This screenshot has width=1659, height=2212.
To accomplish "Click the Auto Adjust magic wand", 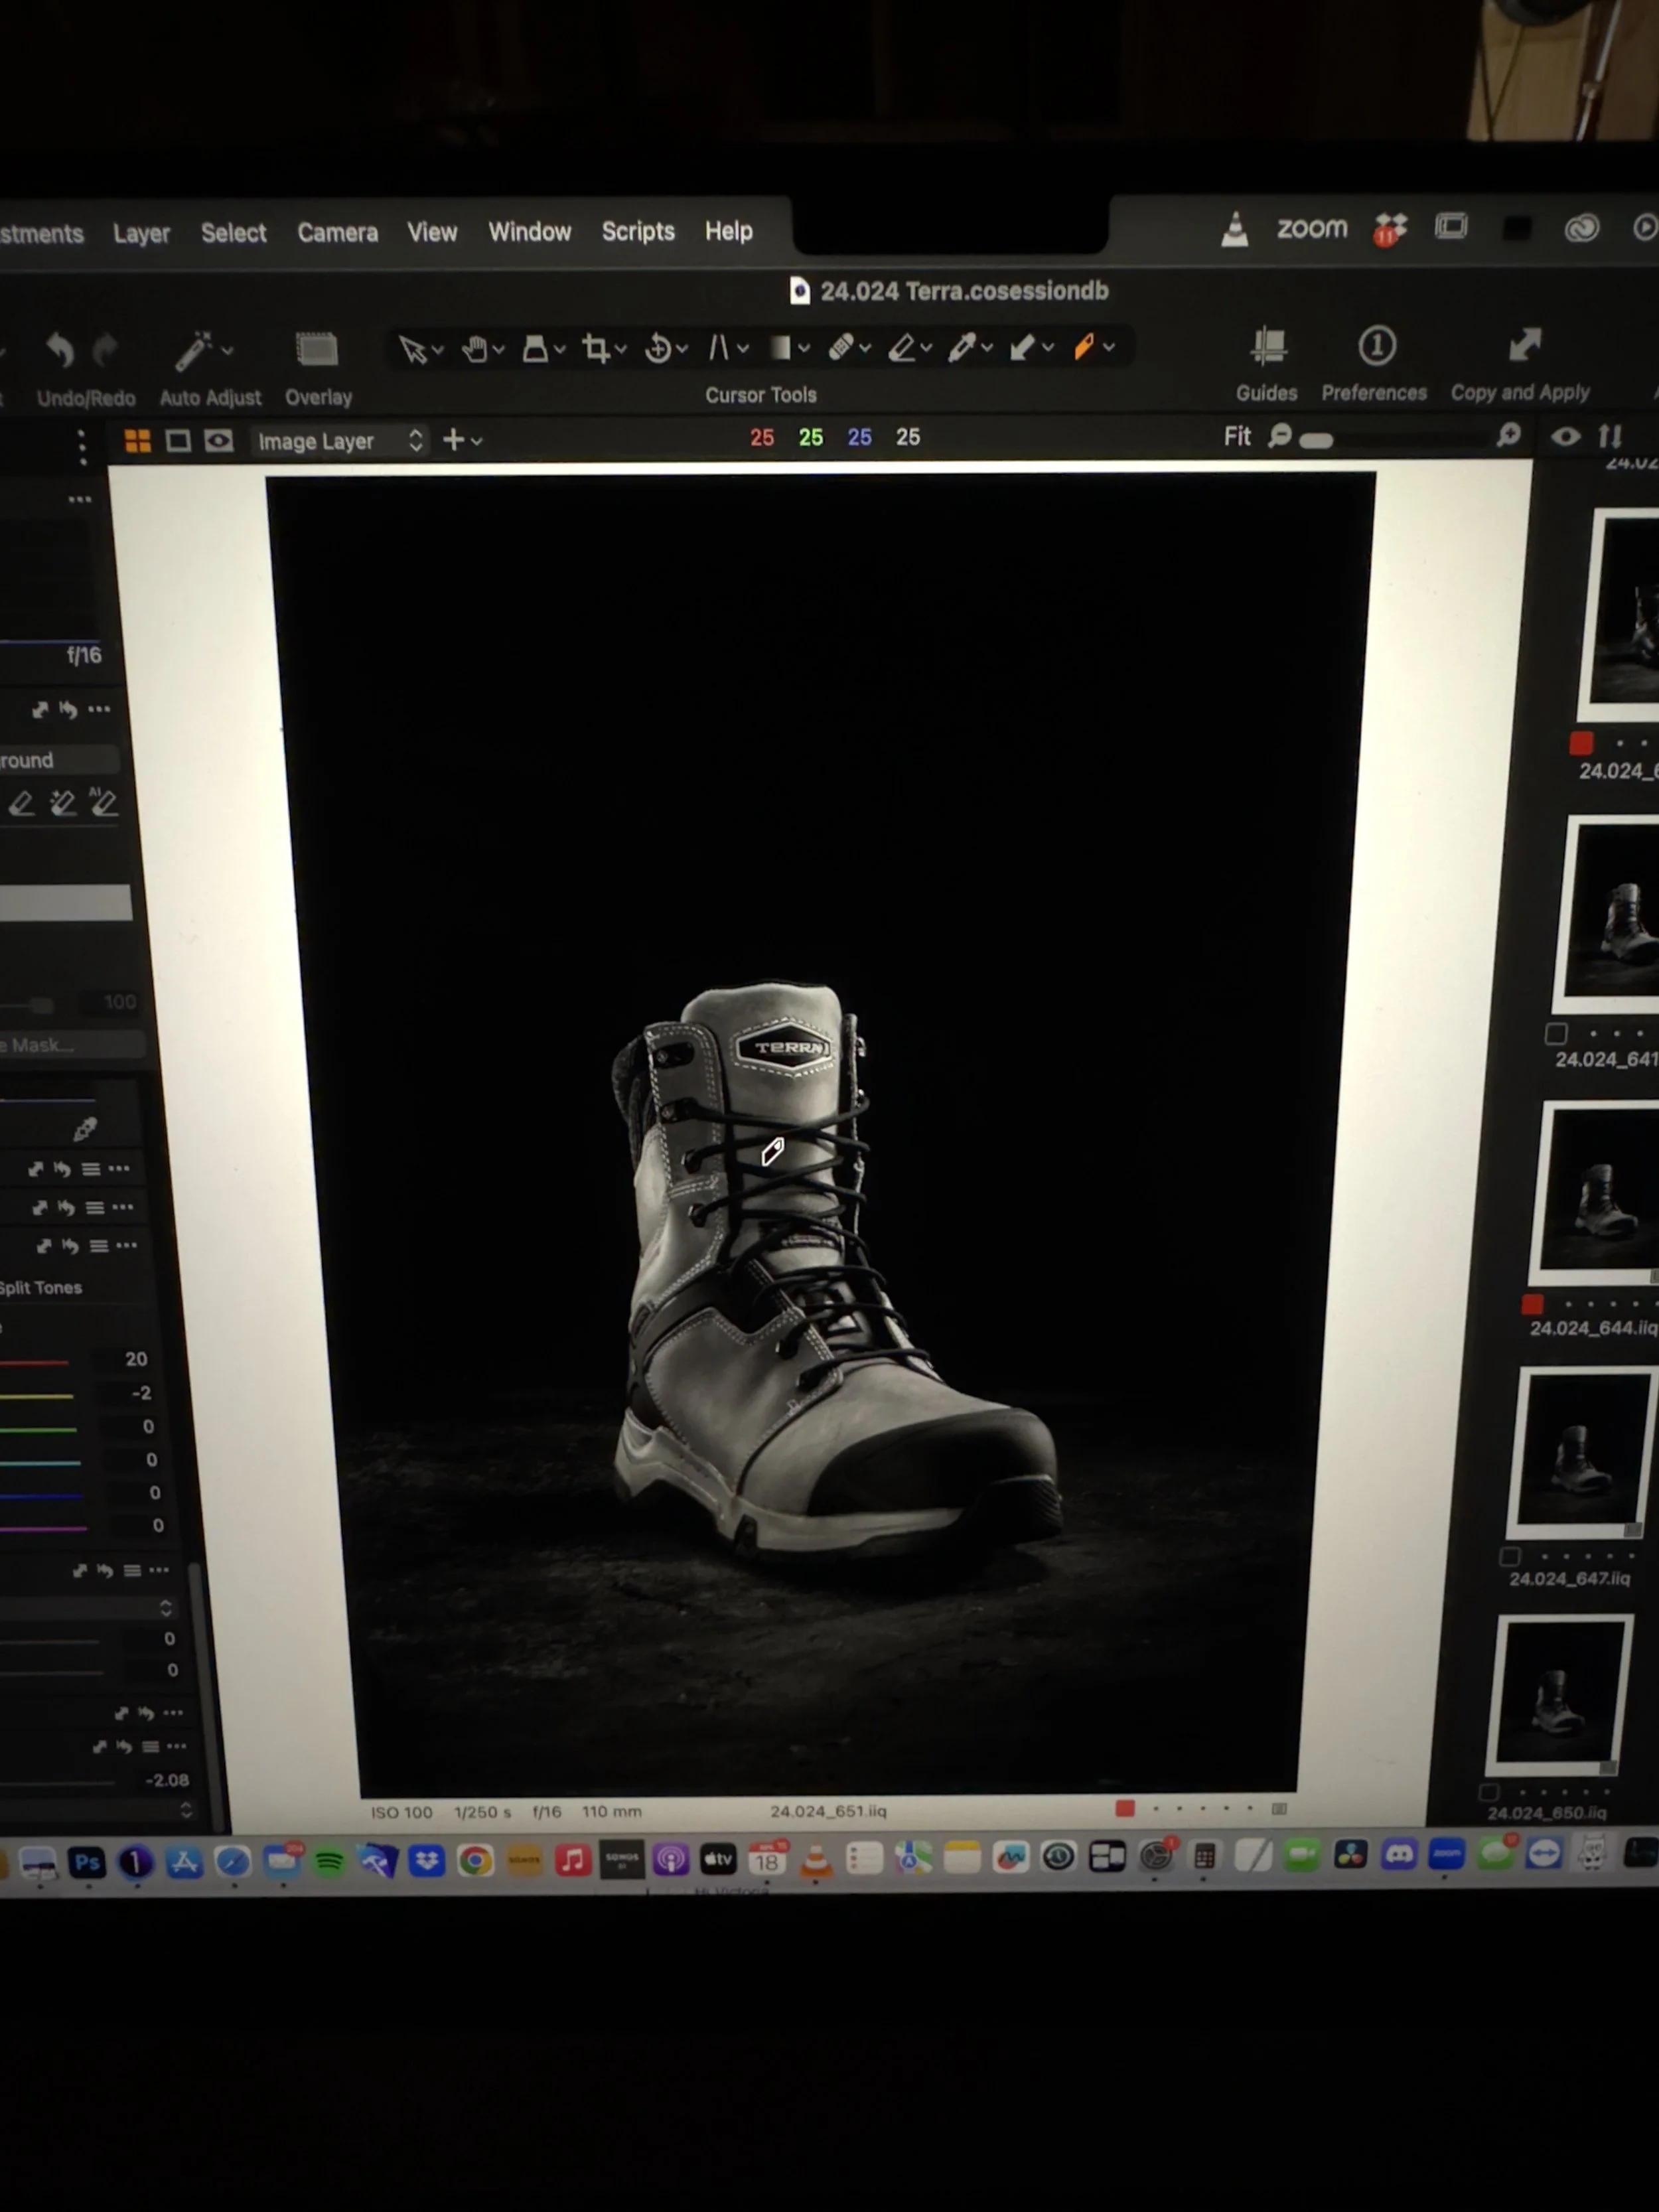I will 193,352.
